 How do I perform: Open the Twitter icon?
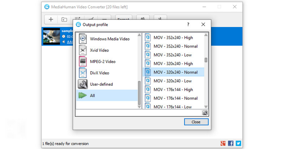click(238, 143)
